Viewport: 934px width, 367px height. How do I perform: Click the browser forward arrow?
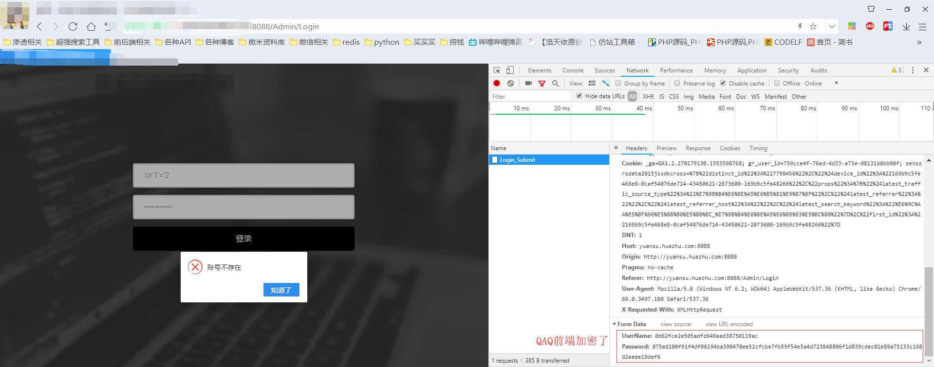click(x=56, y=26)
